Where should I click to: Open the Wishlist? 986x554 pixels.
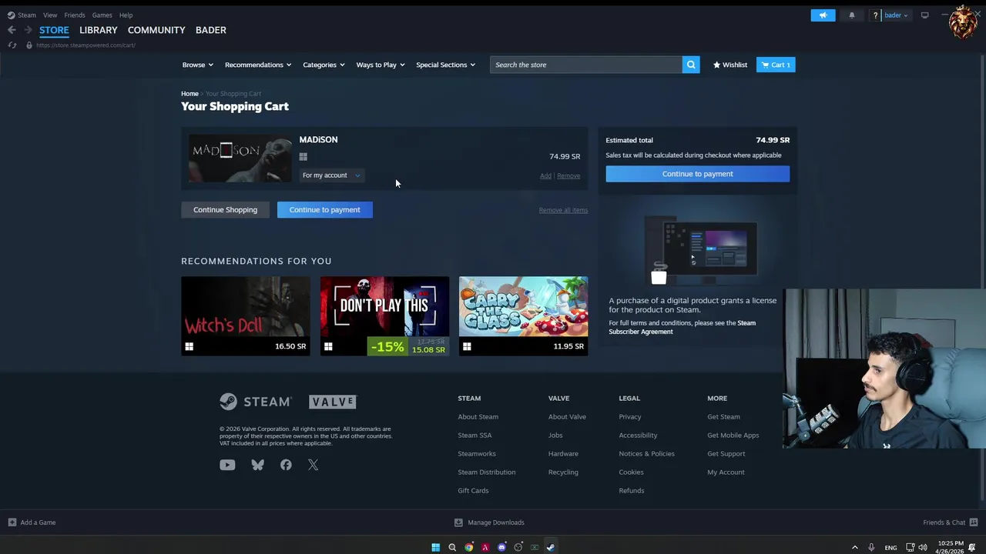click(x=730, y=65)
